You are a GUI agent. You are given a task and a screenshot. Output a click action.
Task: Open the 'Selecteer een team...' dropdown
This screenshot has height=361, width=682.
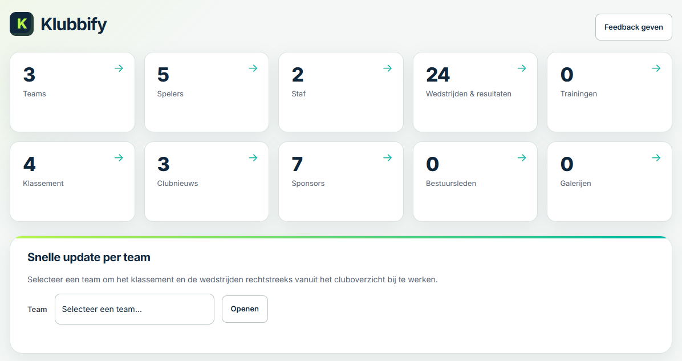click(135, 309)
